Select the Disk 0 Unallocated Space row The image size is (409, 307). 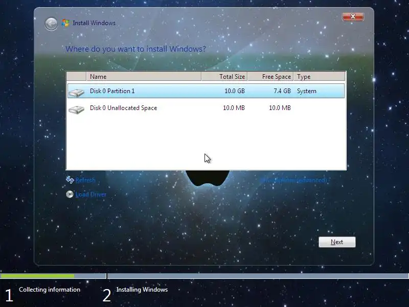coord(206,108)
